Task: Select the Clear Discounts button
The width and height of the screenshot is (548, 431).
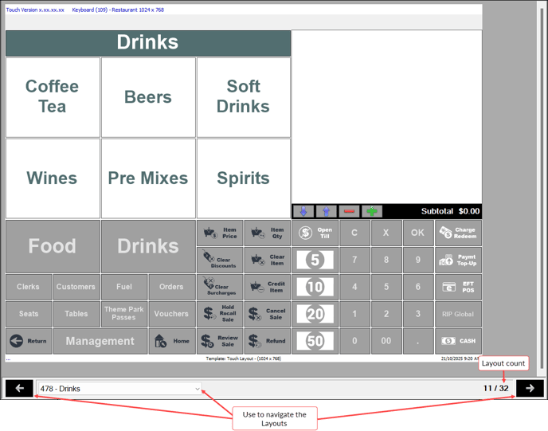Action: 220,260
